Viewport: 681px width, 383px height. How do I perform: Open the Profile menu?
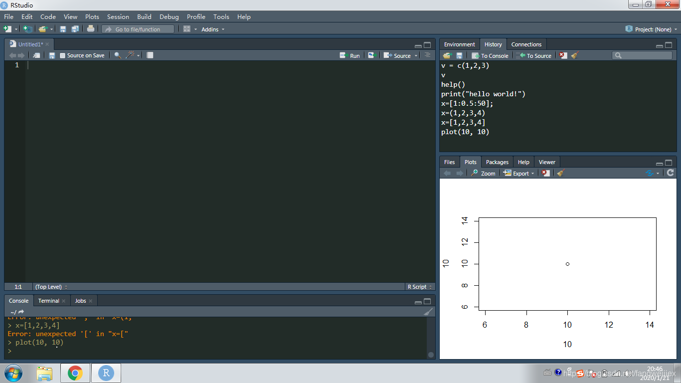(196, 16)
